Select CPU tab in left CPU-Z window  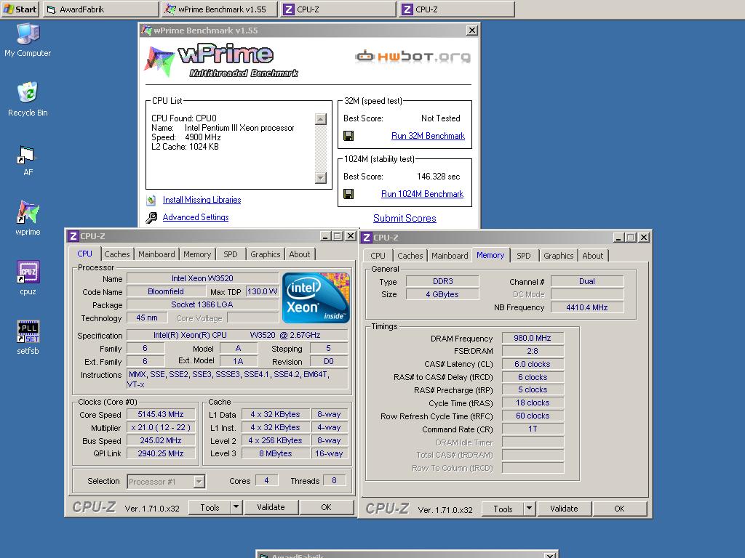(x=84, y=254)
